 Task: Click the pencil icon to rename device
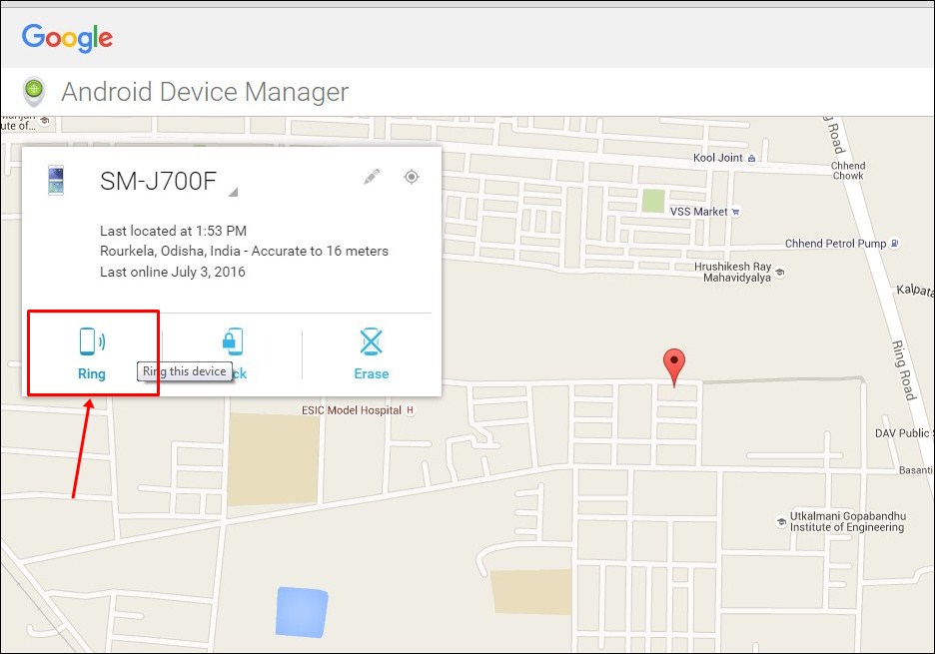(x=372, y=177)
